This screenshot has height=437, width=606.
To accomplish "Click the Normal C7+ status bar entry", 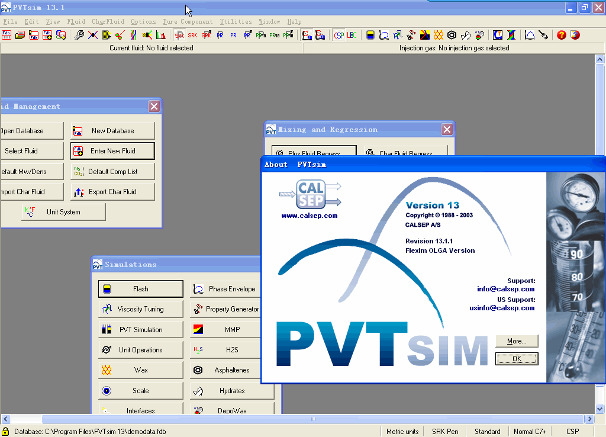I will tap(530, 432).
